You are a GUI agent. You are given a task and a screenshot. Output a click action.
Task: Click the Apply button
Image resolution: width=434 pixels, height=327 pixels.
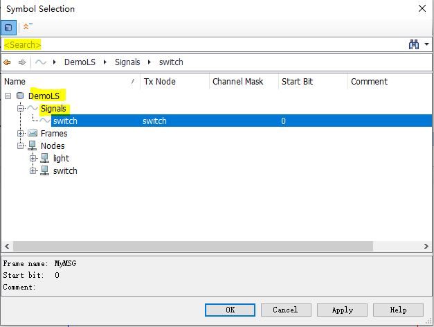pos(342,310)
